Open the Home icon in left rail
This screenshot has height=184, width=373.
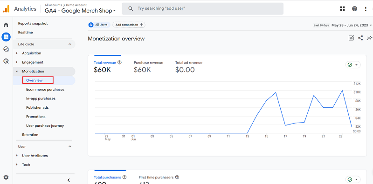[x=6, y=25]
